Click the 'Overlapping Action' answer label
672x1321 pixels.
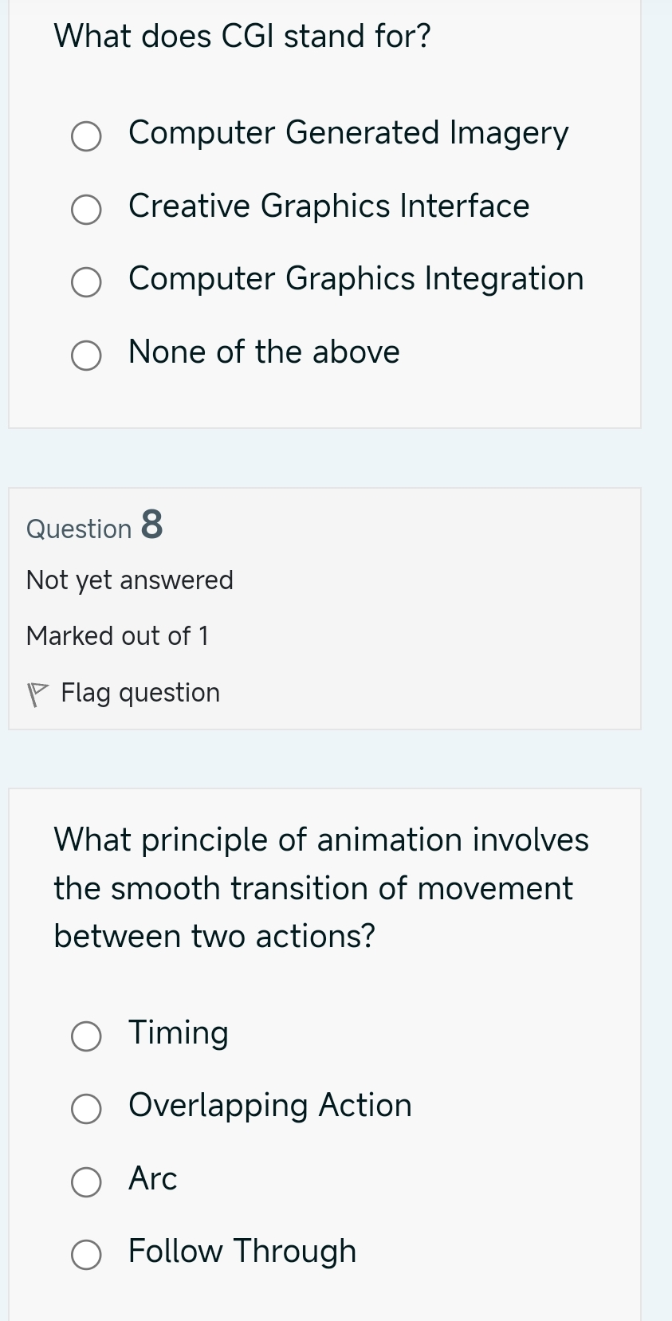[x=269, y=1105]
